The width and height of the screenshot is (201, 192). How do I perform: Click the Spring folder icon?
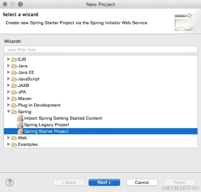[x=14, y=112]
